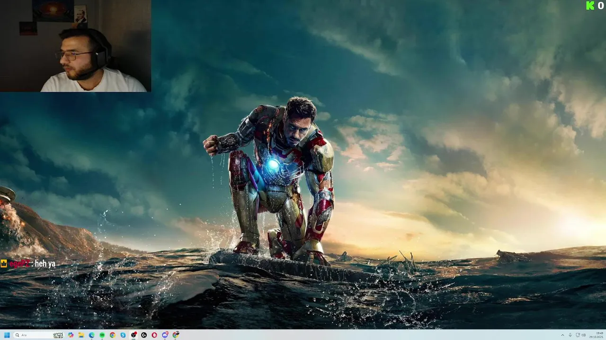Open network status icon in system tray

point(578,335)
